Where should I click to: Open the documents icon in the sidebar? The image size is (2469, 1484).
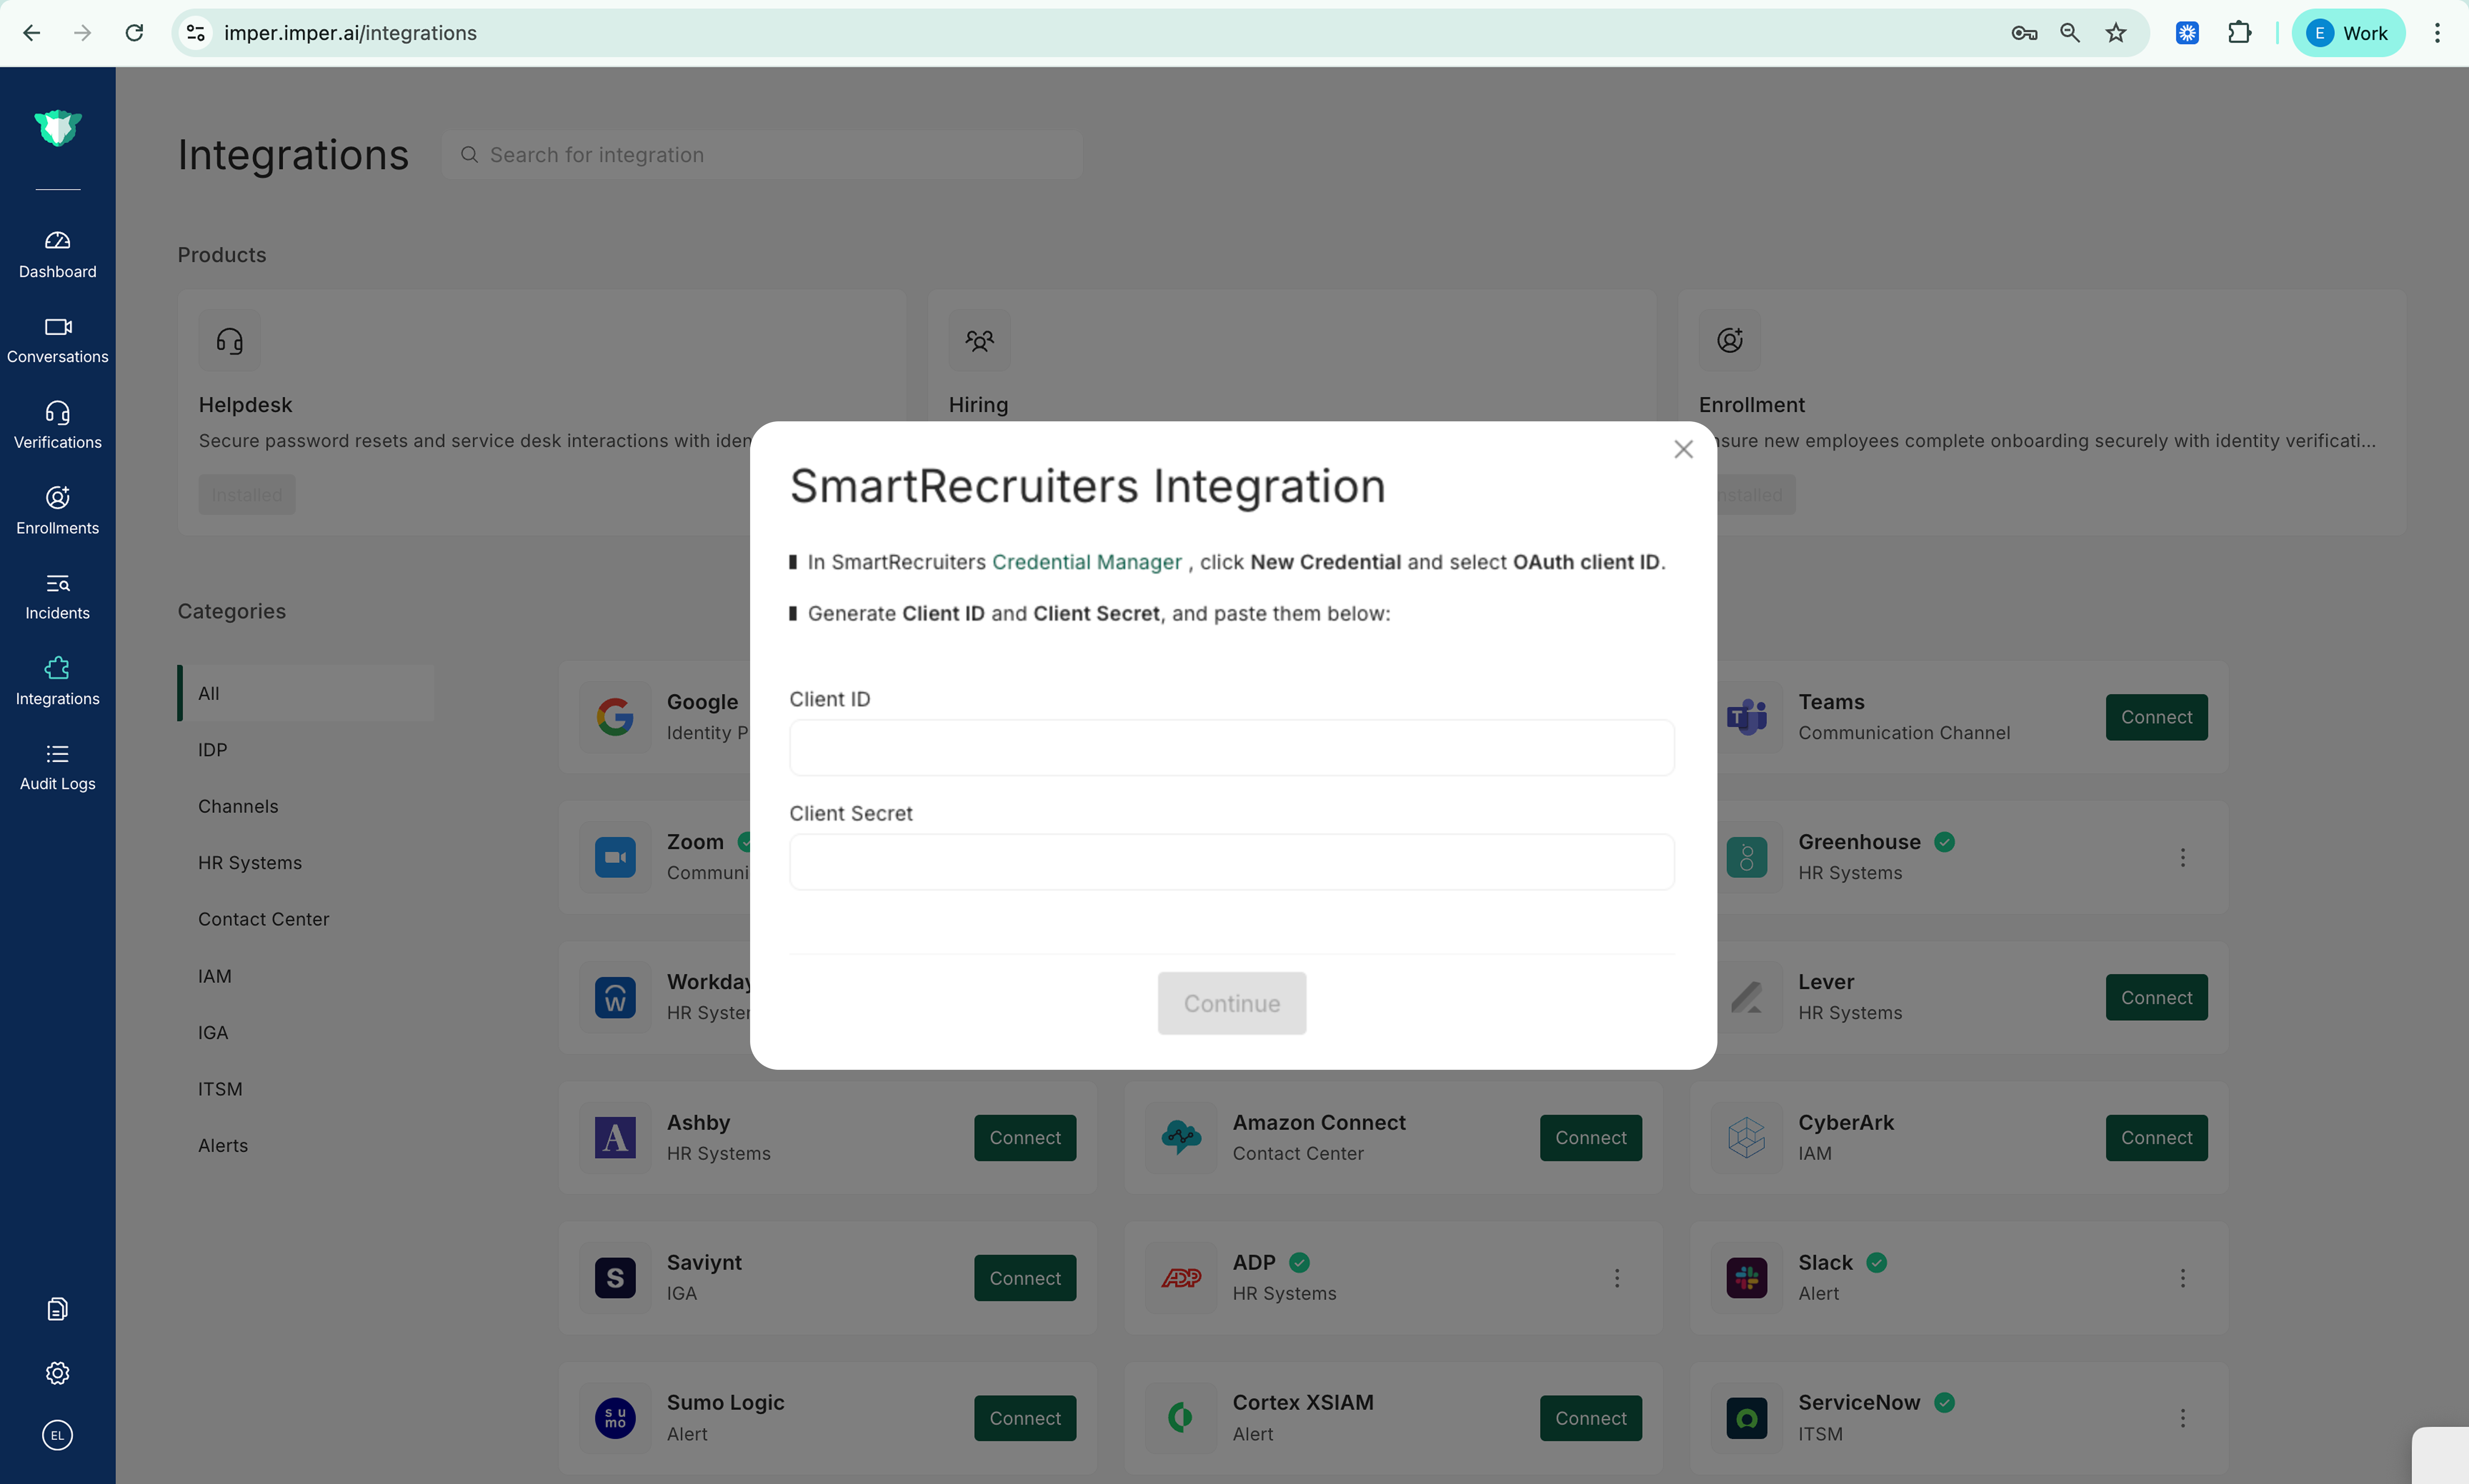click(x=57, y=1309)
